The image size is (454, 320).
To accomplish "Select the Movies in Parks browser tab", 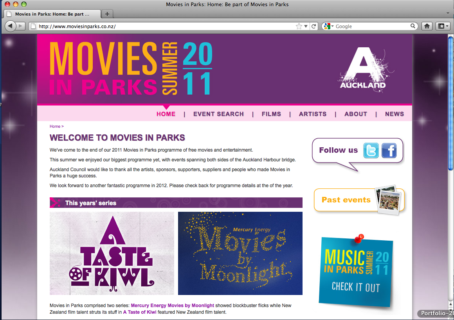I will [52, 14].
